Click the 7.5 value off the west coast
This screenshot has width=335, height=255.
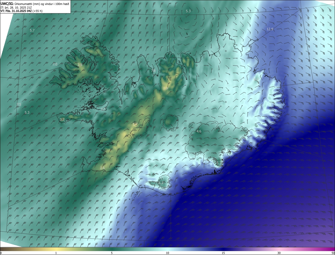[19, 104]
